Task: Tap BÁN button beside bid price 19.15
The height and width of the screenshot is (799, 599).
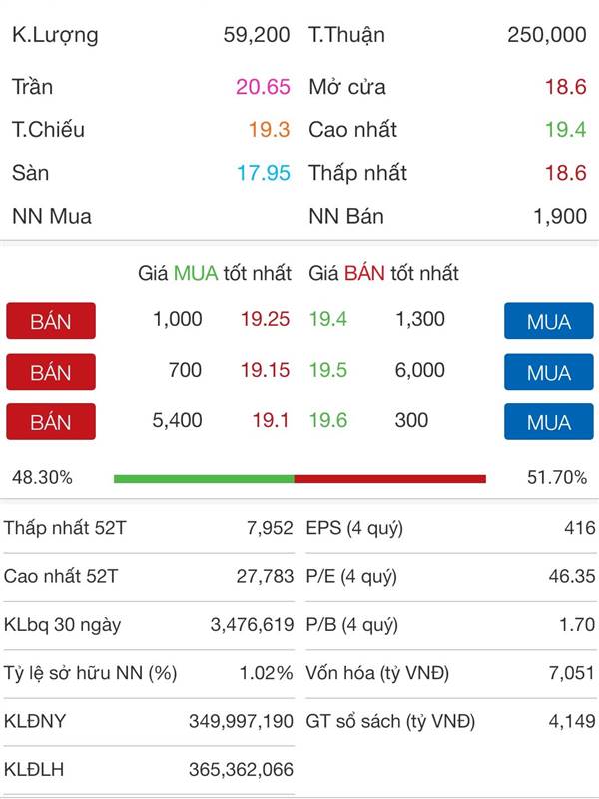Action: click(x=51, y=371)
